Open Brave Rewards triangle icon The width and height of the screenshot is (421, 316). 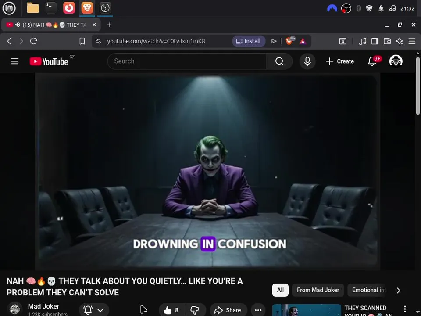coord(303,41)
